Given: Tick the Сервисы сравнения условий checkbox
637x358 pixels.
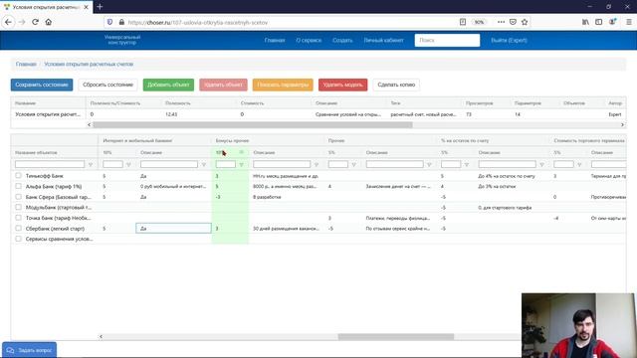Looking at the screenshot, I should point(18,239).
